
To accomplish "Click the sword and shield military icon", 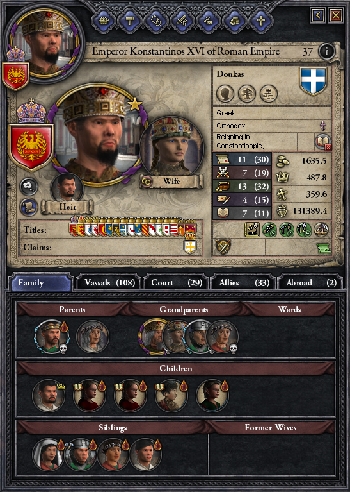I will [x=182, y=21].
